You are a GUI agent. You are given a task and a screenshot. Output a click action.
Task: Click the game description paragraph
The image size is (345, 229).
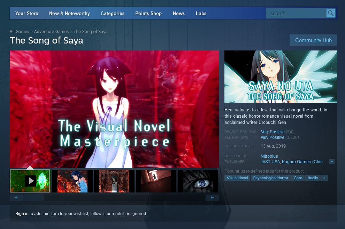coord(276,116)
